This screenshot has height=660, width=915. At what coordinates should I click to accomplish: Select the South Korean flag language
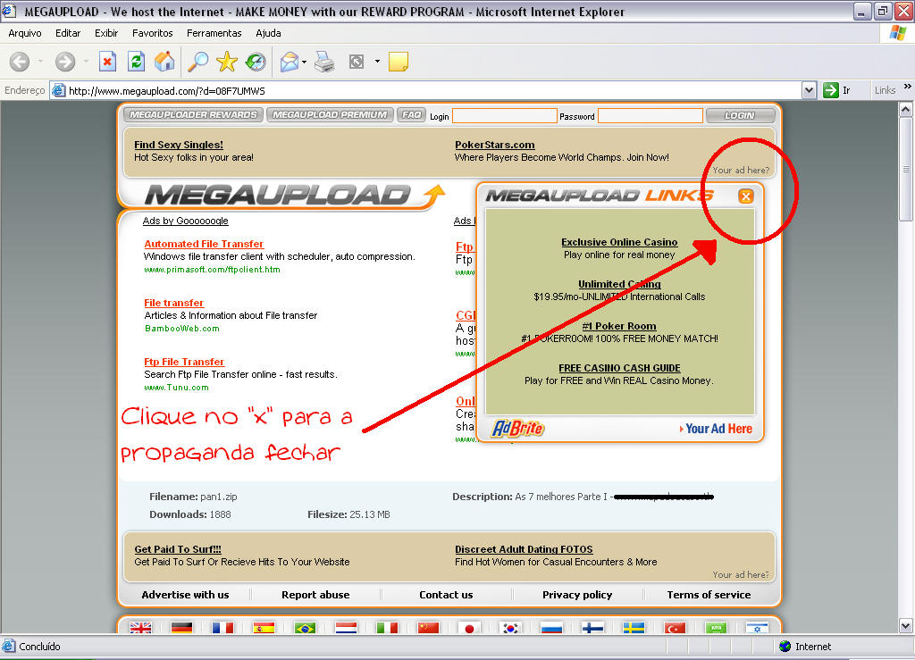[x=510, y=628]
